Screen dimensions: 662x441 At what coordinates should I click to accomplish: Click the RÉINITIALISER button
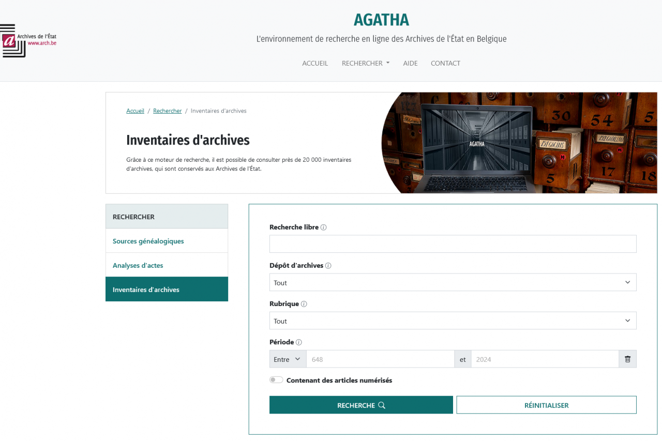click(x=546, y=405)
